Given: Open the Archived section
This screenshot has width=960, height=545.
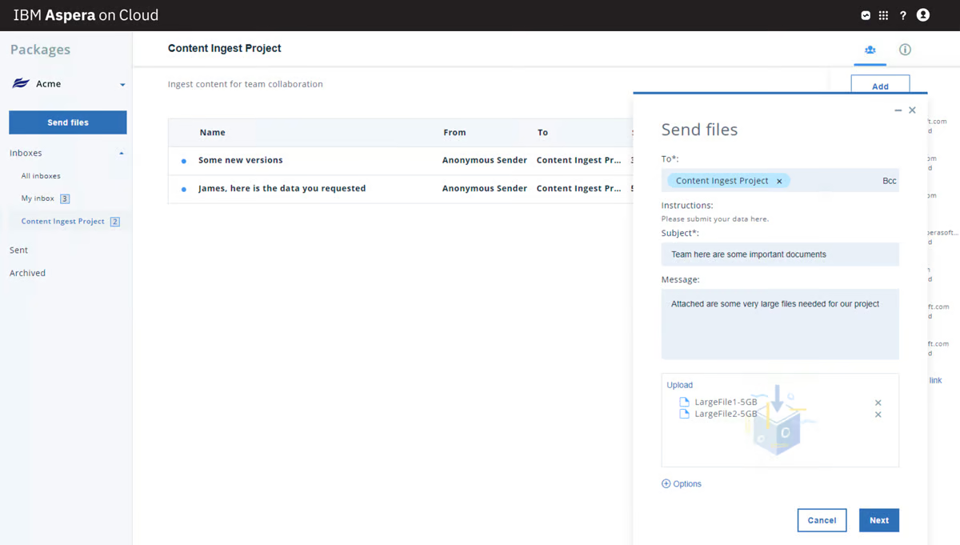Looking at the screenshot, I should point(26,272).
